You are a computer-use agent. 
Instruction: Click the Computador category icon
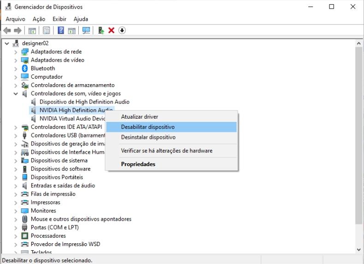coord(24,77)
